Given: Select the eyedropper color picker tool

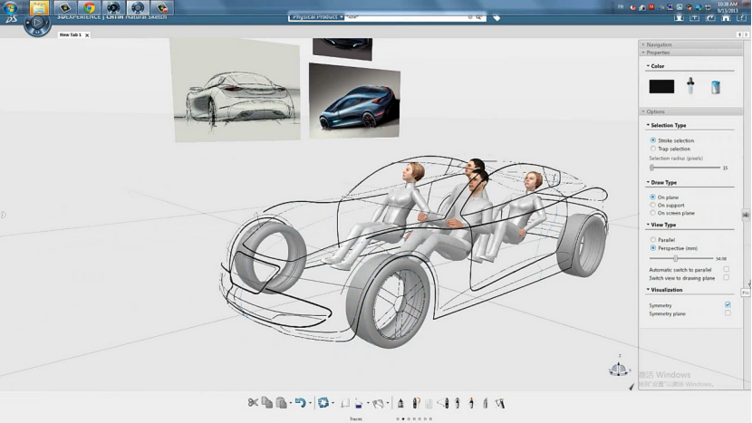Looking at the screenshot, I should (x=690, y=86).
